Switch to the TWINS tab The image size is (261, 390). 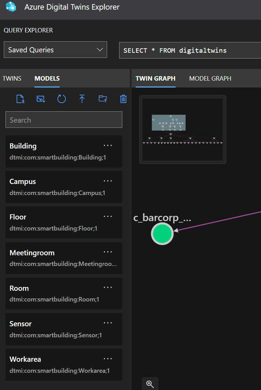coord(12,78)
